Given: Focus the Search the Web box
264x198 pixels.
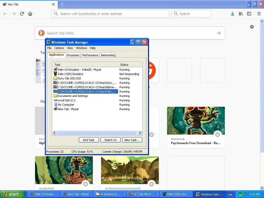Looking at the screenshot, I should click(130, 33).
